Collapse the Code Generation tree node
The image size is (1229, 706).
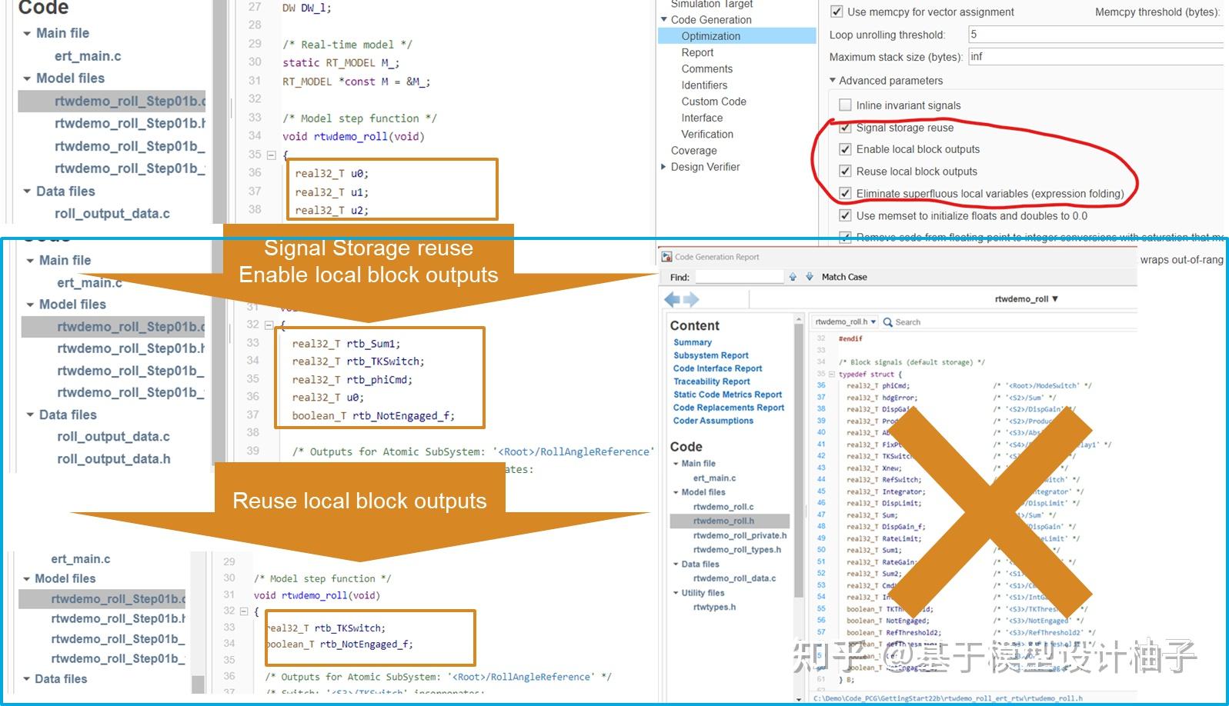click(x=664, y=19)
